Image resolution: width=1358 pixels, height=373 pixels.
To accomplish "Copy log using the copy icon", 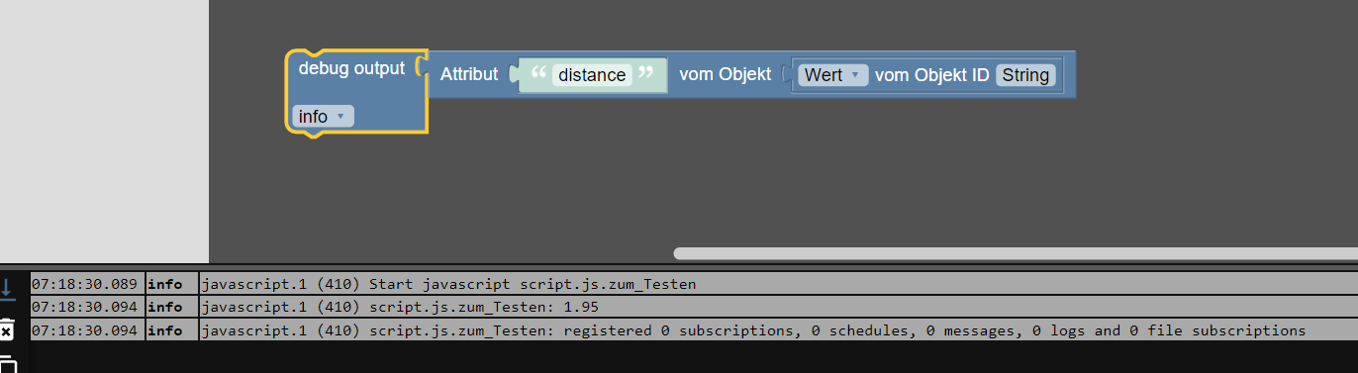I will 7,363.
